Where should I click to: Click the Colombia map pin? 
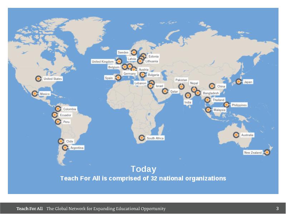pyautogui.click(x=58, y=109)
